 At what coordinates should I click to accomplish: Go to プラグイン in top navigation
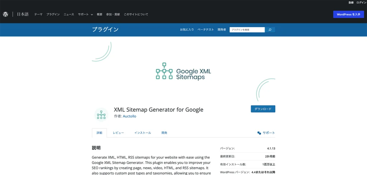53,14
